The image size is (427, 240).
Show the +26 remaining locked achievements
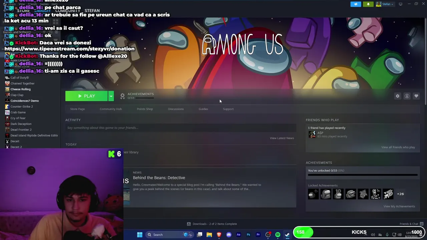[x=400, y=194]
